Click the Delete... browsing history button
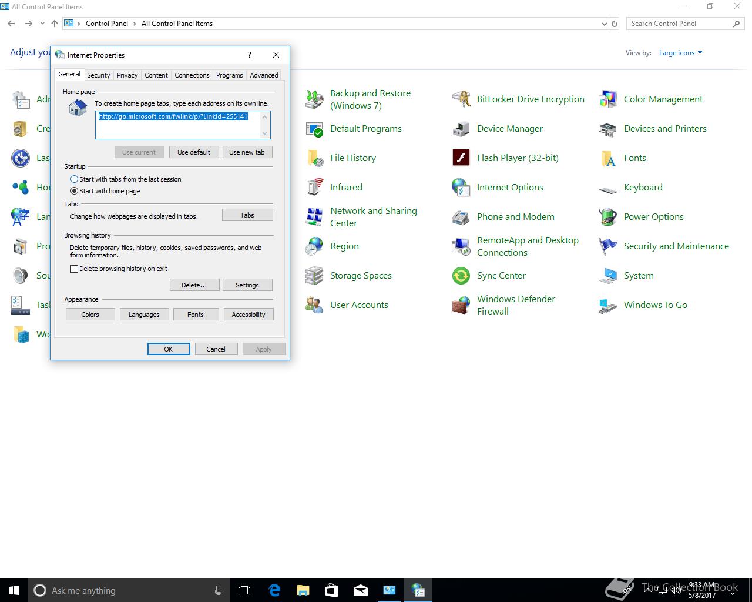This screenshot has width=752, height=602. 194,285
